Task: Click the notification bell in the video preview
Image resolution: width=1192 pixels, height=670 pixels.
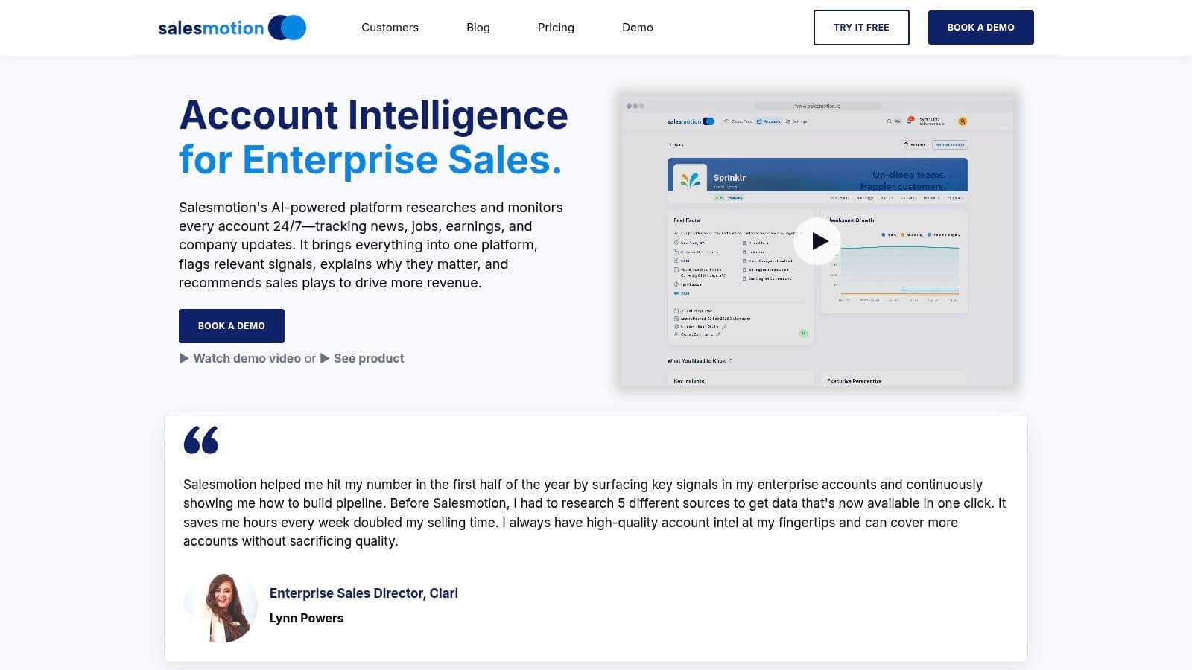Action: click(x=910, y=120)
